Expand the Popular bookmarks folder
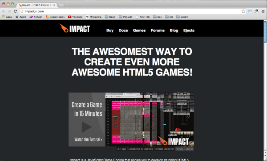 click(125, 17)
